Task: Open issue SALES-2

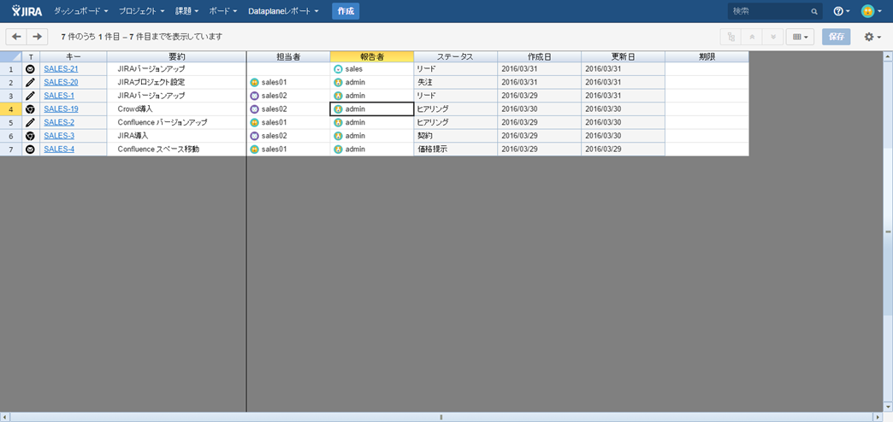Action: tap(59, 122)
